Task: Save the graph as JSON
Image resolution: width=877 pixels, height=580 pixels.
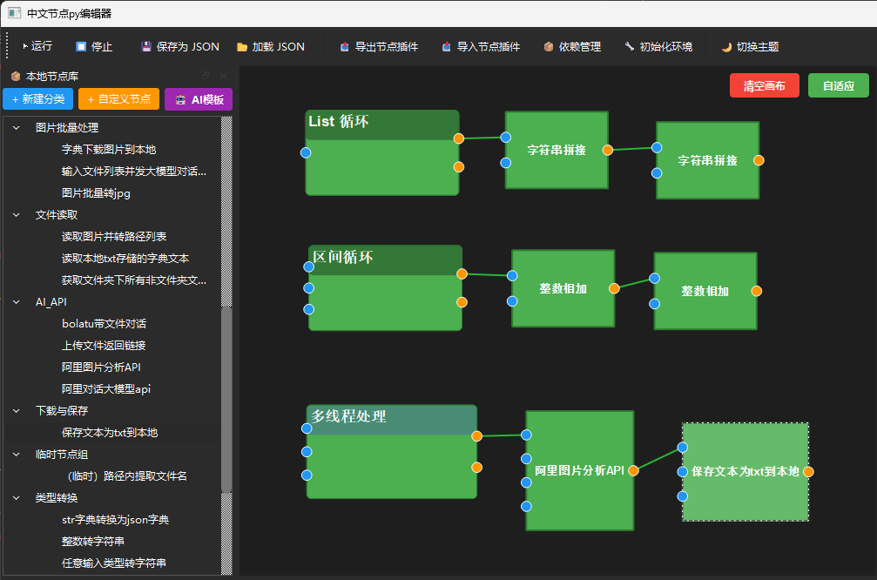Action: click(x=179, y=47)
